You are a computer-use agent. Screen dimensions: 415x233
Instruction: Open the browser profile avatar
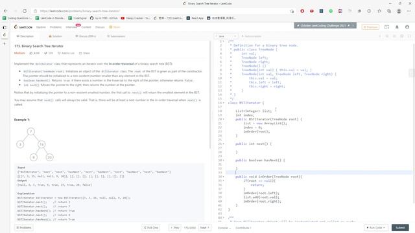[x=399, y=11]
